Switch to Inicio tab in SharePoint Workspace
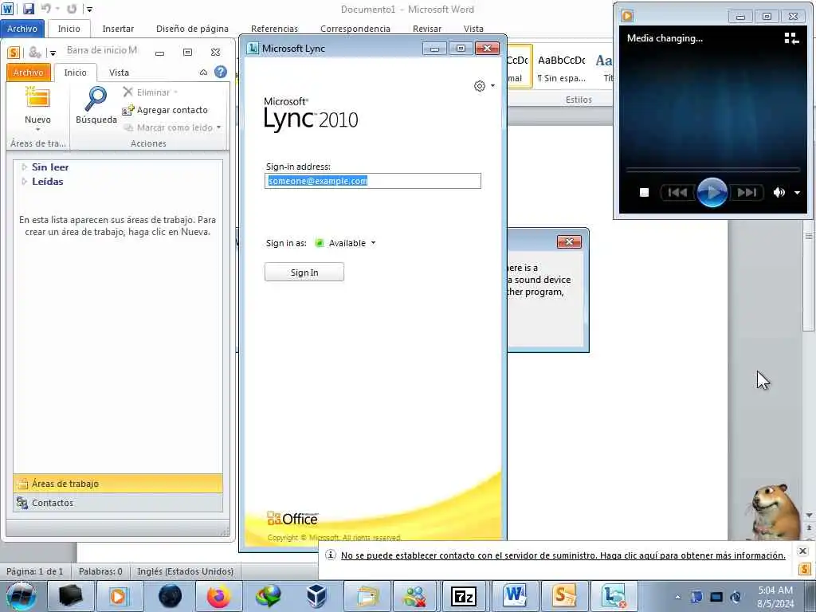Screen dimensions: 816x612 tap(76, 73)
